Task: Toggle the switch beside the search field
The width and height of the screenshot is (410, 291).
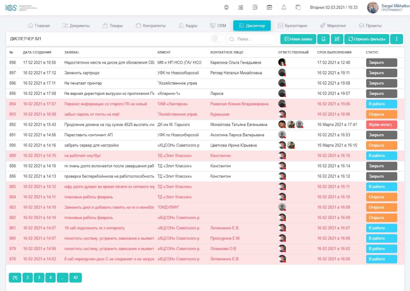Action: 218,38
